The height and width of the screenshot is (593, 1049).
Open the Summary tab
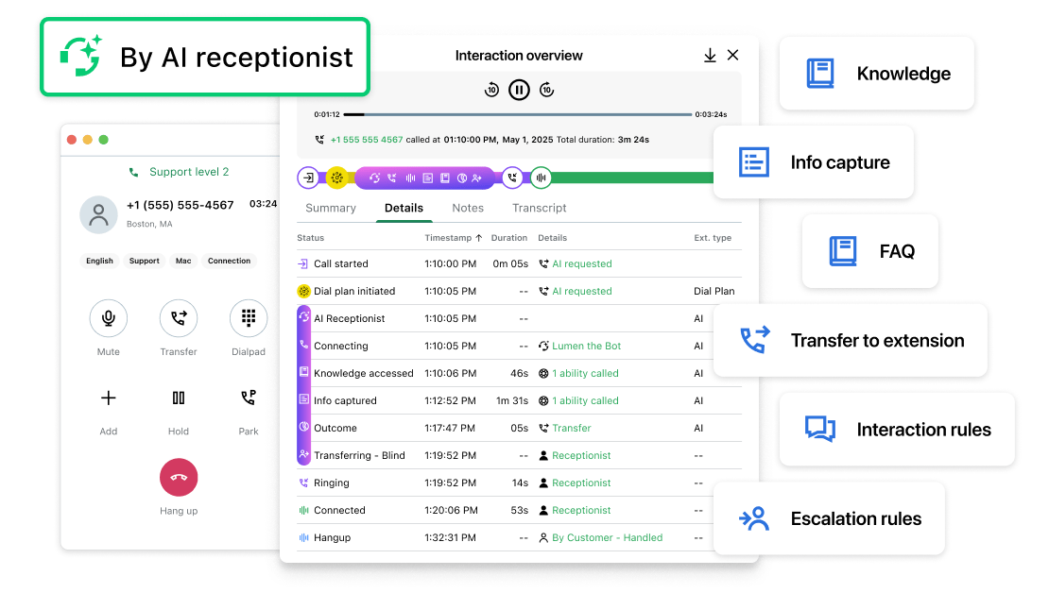331,208
